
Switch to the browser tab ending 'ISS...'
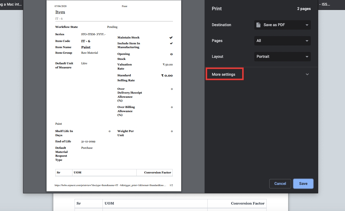[x=325, y=4]
